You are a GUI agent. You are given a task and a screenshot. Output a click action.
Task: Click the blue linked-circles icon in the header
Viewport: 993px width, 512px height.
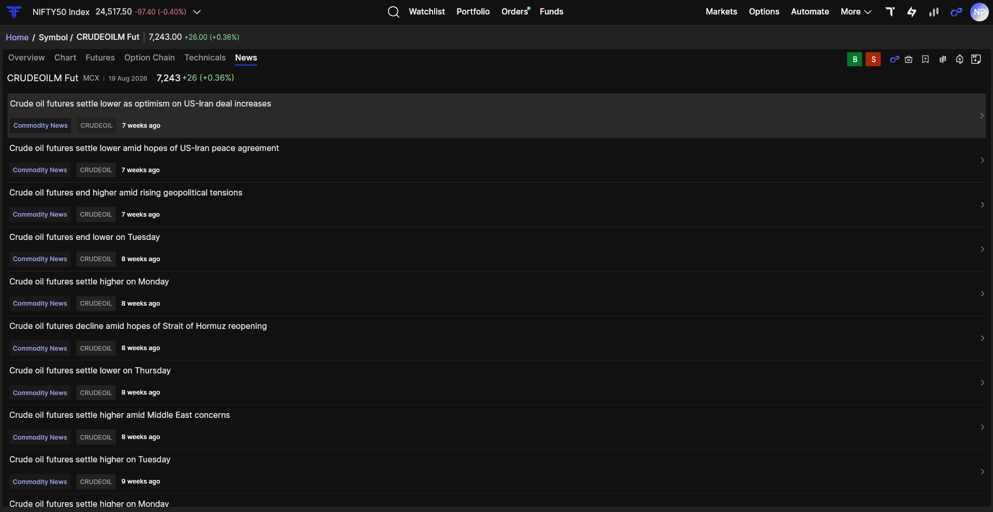tap(956, 12)
